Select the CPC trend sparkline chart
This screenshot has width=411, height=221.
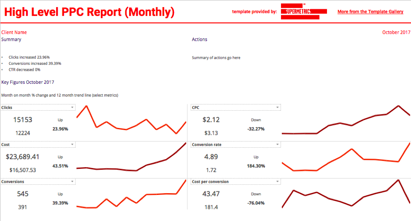coord(346,121)
